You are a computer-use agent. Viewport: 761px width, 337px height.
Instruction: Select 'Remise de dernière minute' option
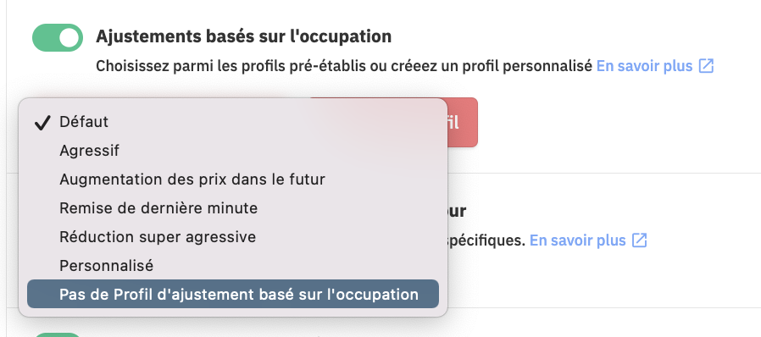[233, 208]
